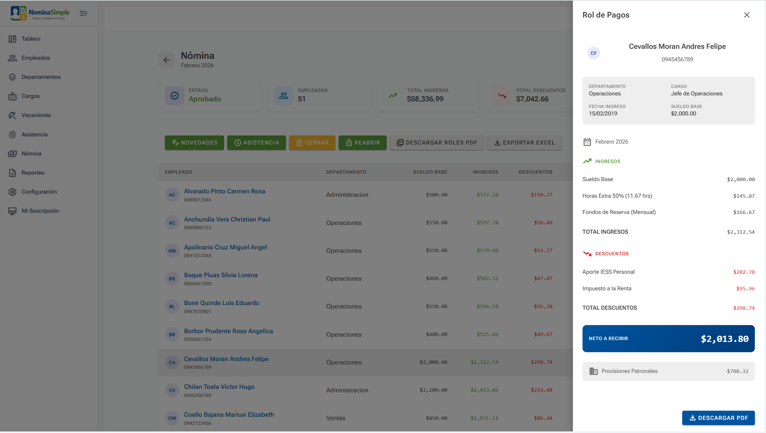Screen dimensions: 766x433
Task: Open the Mi Suscripción sidebar item
Action: pos(40,211)
